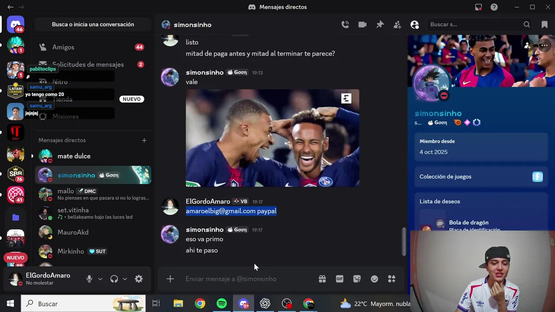This screenshot has height=312, width=555.
Task: Start a voice call with simonsinho
Action: [345, 25]
